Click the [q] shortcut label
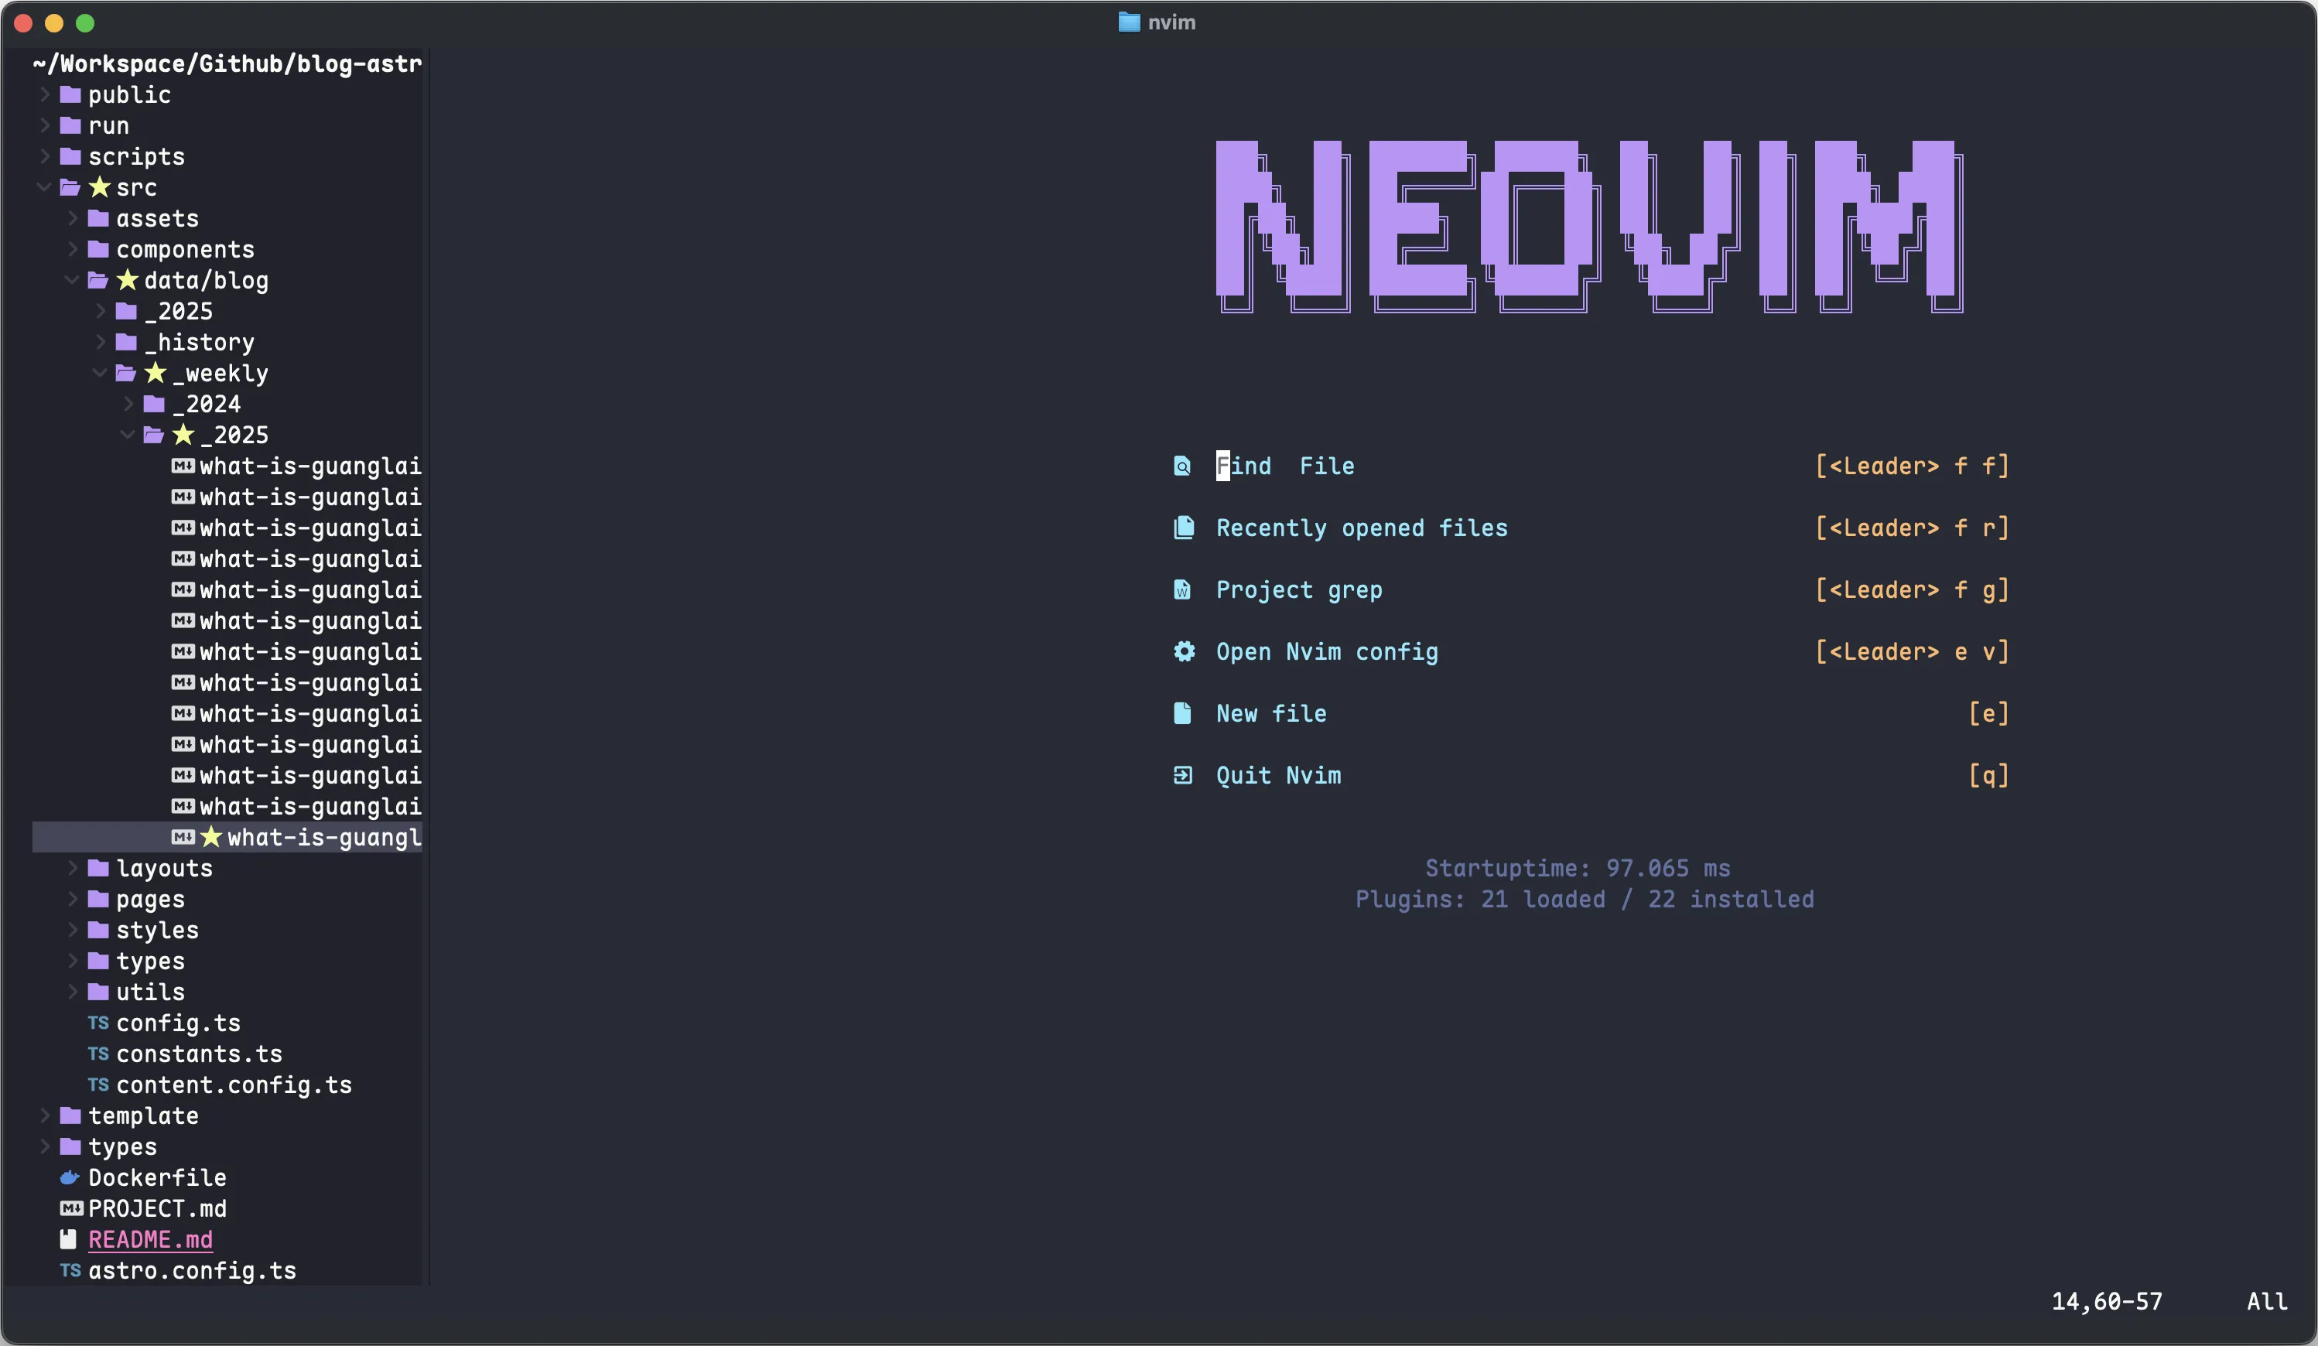Viewport: 2318px width, 1346px height. tap(1990, 775)
